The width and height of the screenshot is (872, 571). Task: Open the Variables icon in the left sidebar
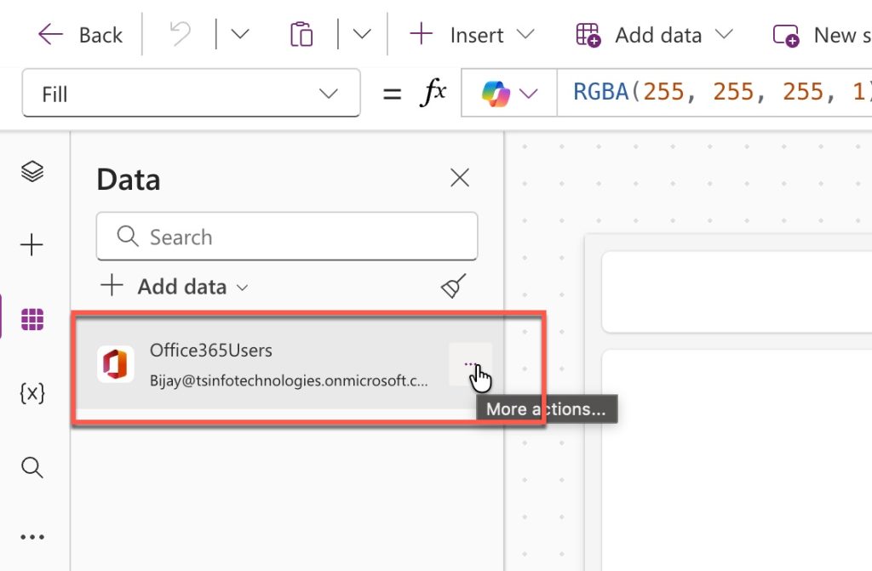(x=32, y=393)
